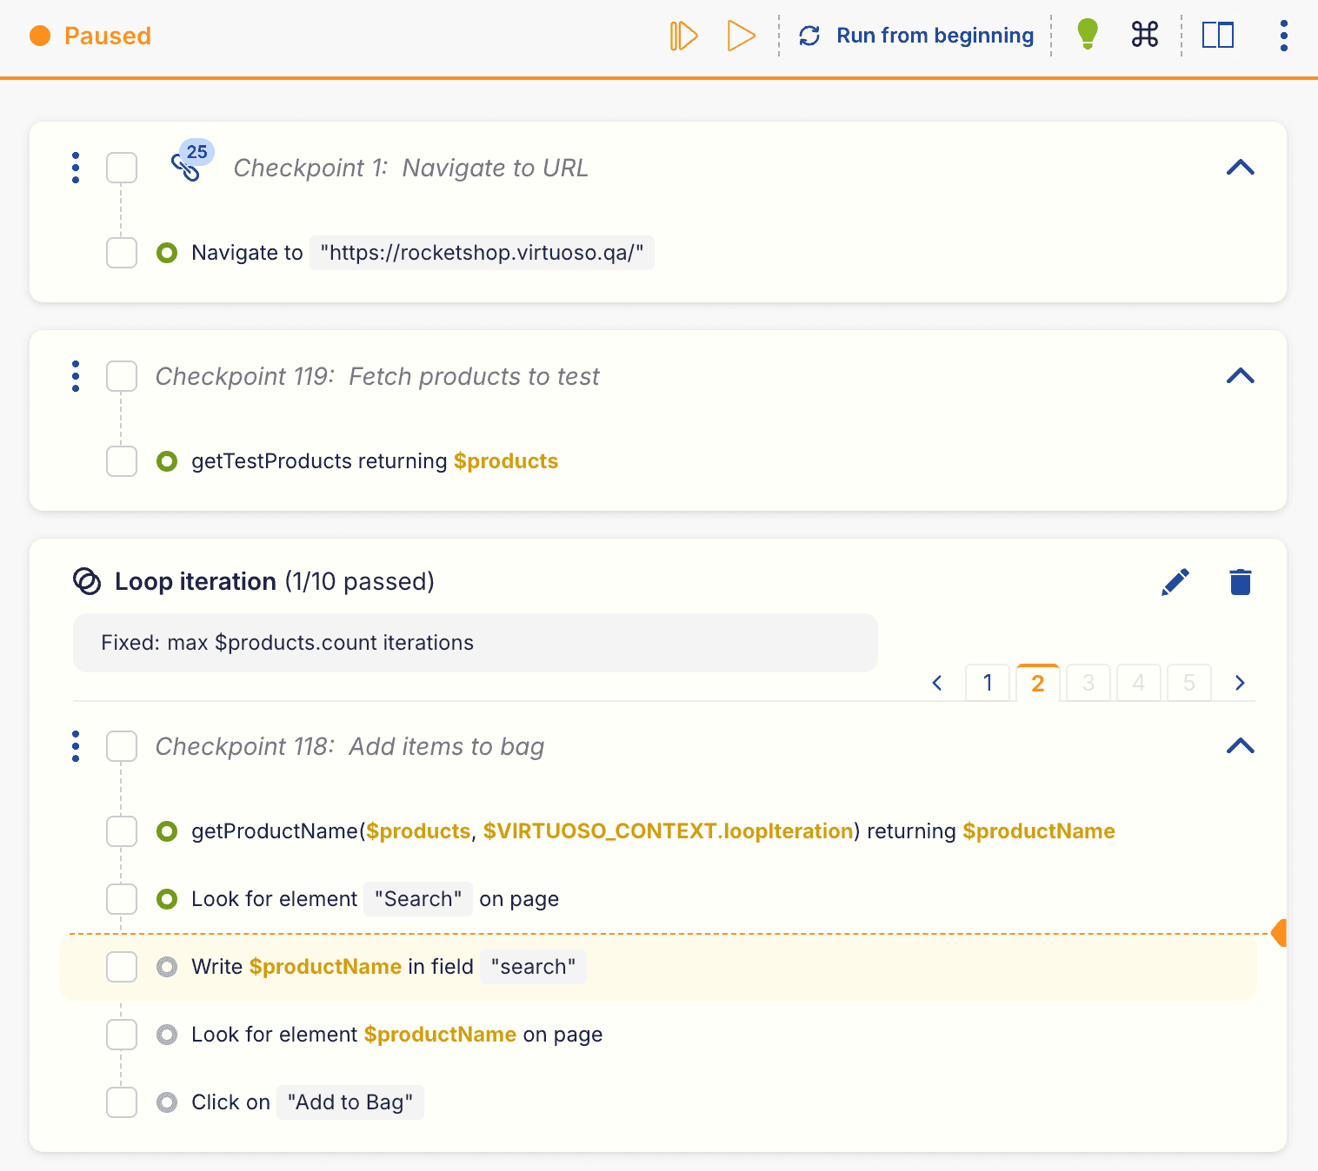Tick the 'Click on Add to Bag' step checkbox
The image size is (1318, 1171).
[122, 1102]
